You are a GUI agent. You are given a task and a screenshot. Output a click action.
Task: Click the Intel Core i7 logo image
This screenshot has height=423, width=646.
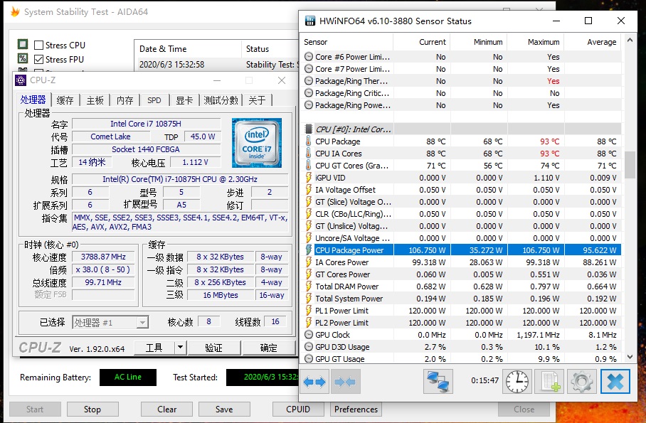point(257,142)
